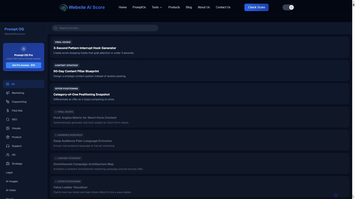Click the Check Score button
The image size is (355, 199).
click(x=257, y=7)
